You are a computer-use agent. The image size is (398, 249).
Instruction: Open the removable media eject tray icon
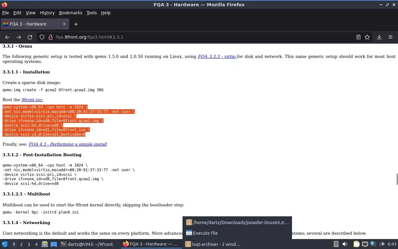[336, 244]
